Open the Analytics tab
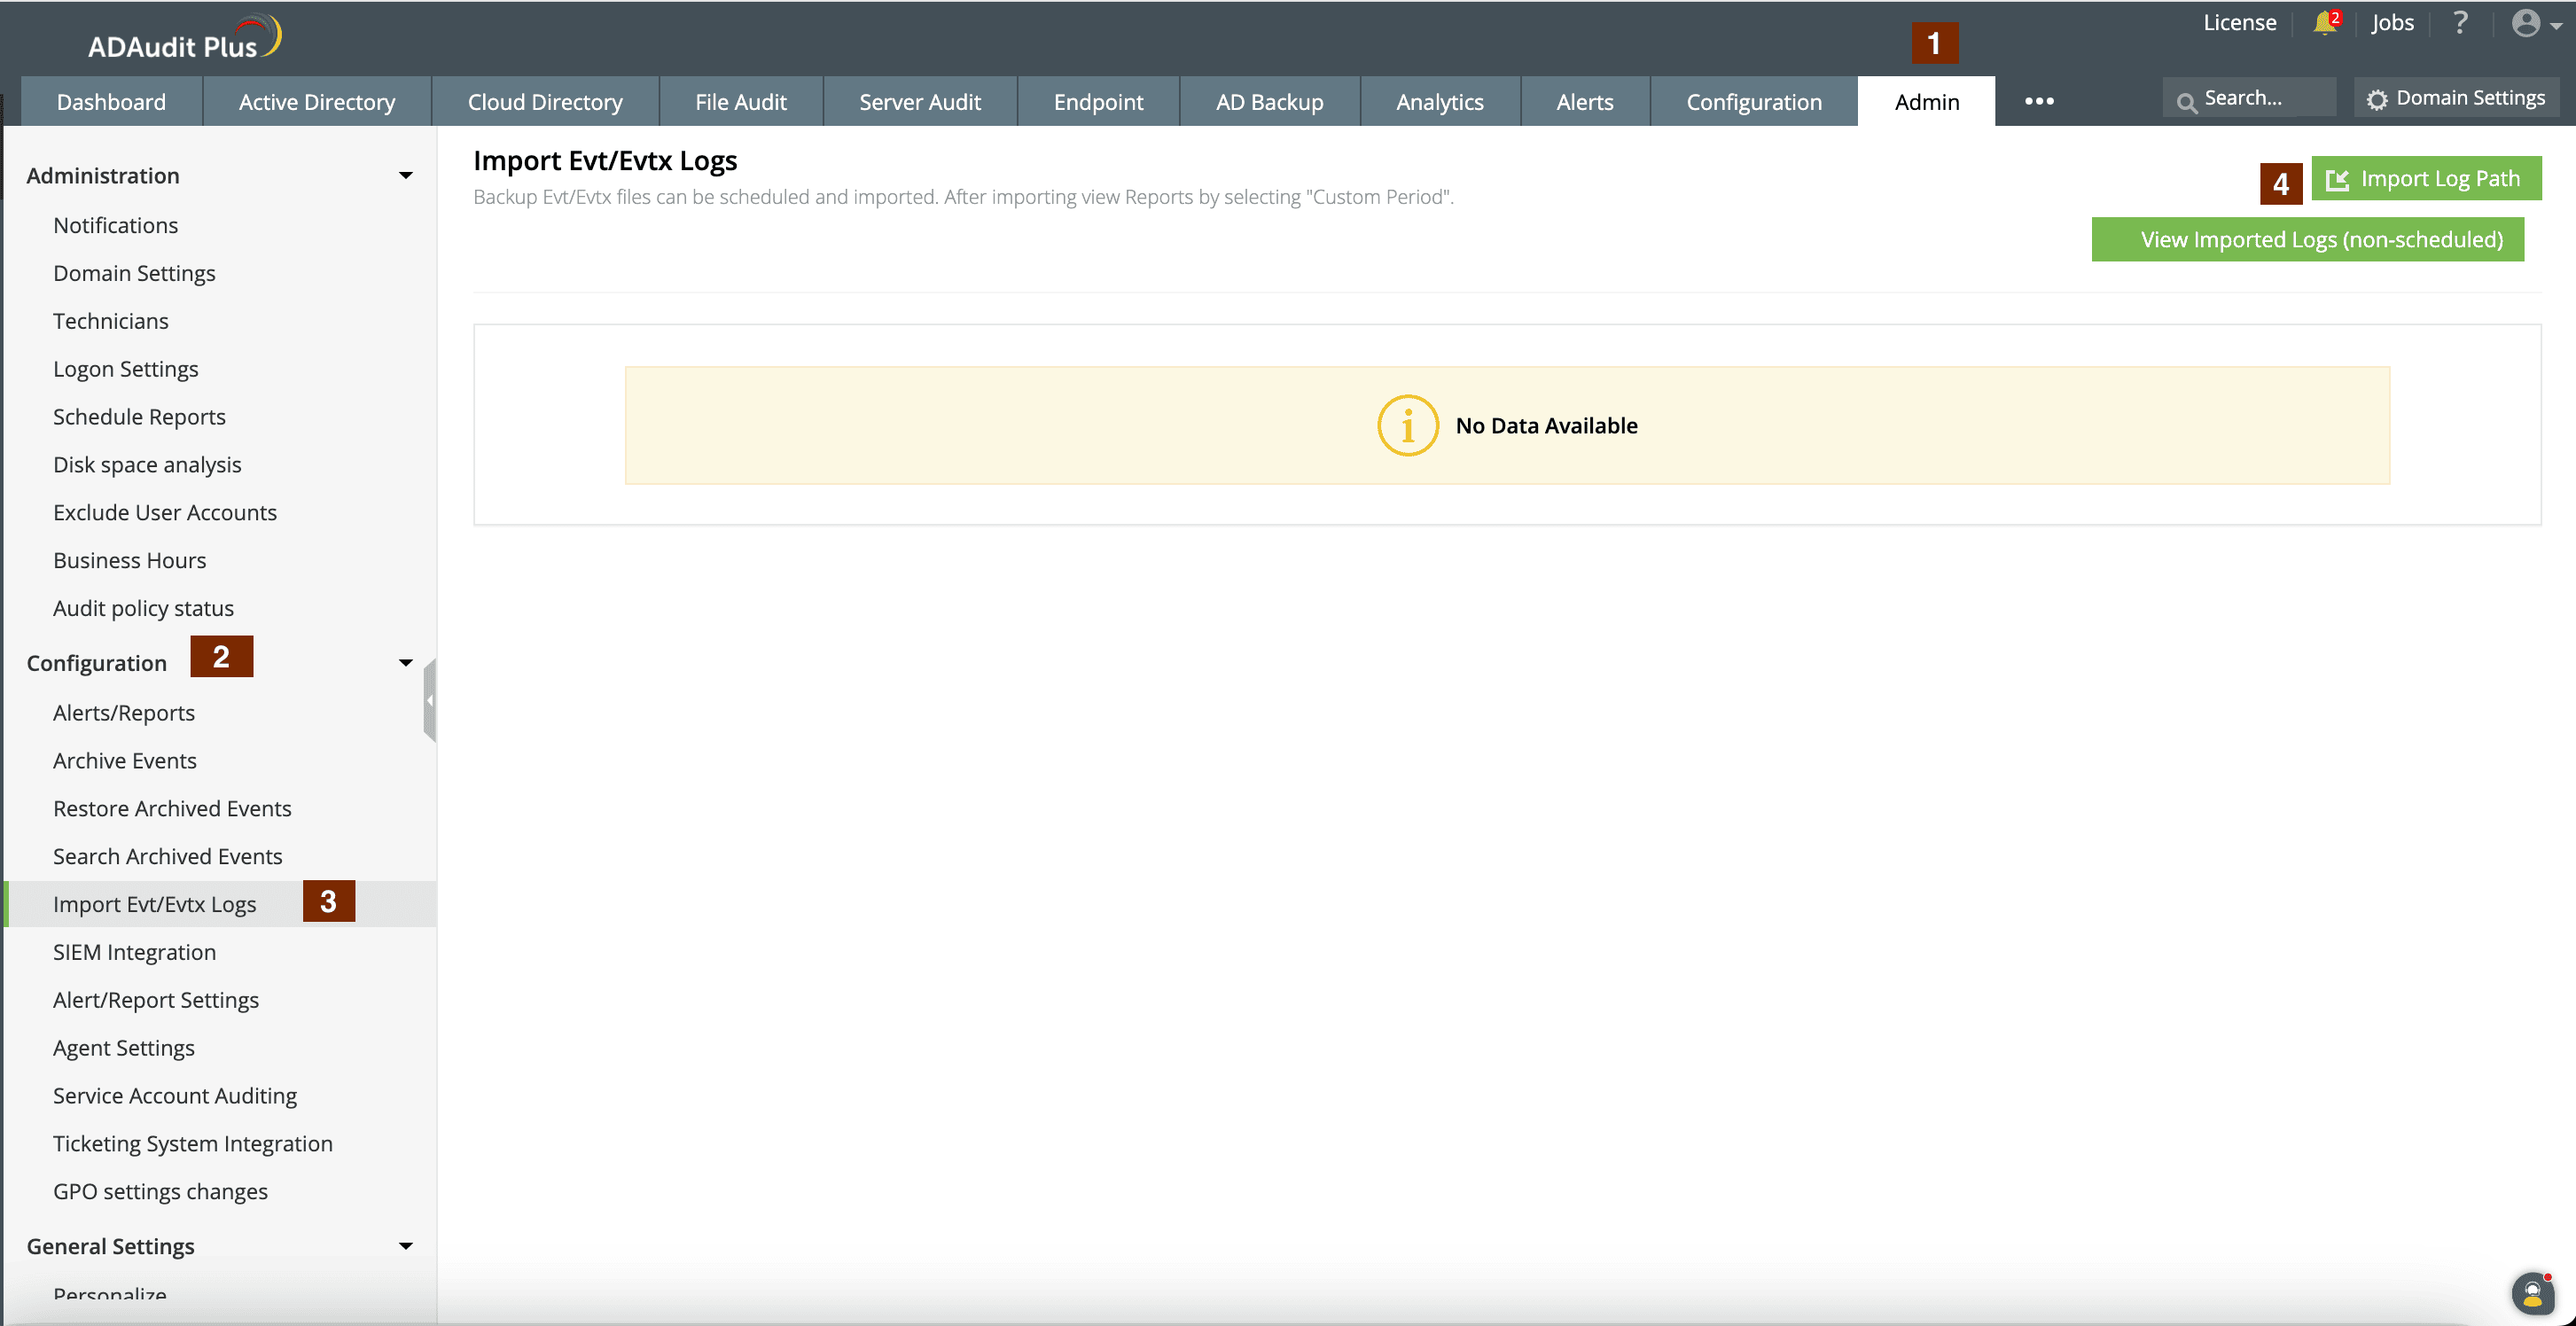Viewport: 2576px width, 1326px height. coord(1439,102)
